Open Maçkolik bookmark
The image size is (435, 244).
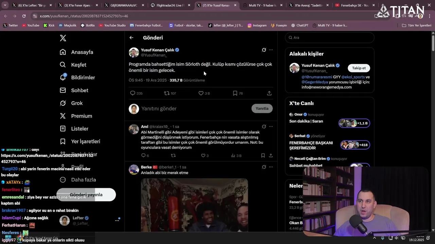[x=68, y=25]
